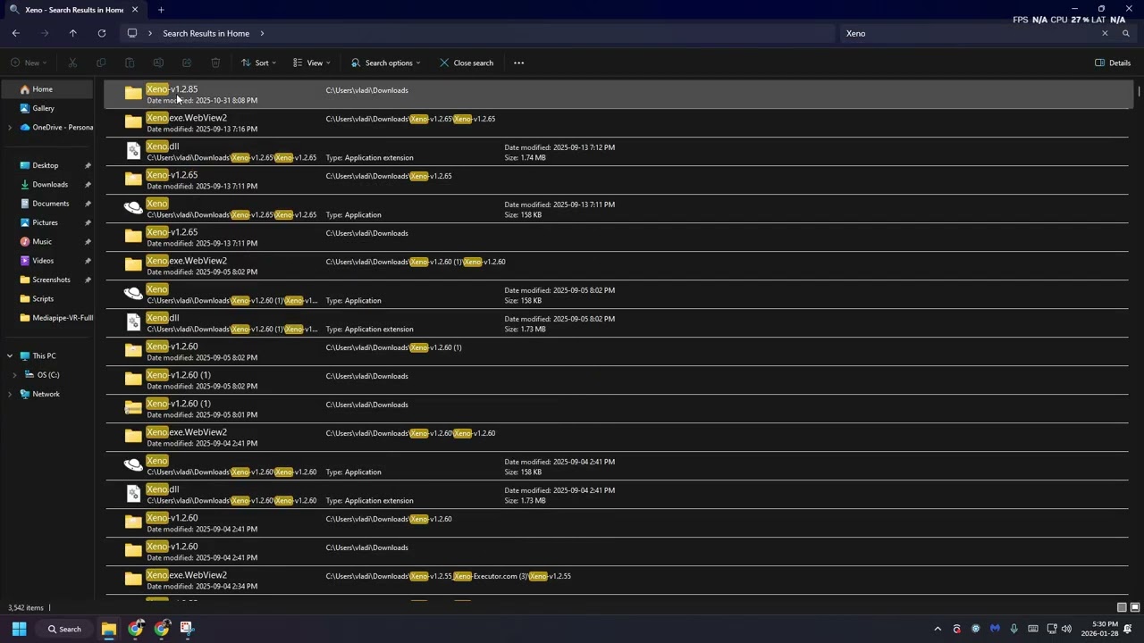Close the Xeno search results tab
Viewport: 1144px width, 643px height.
pyautogui.click(x=135, y=10)
